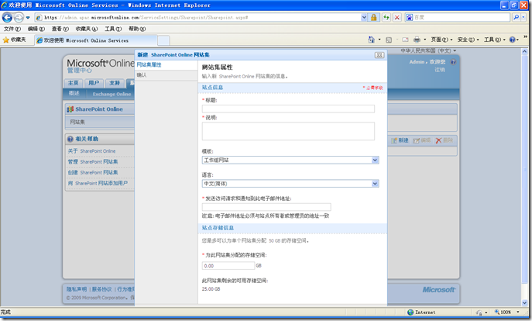Open the 100% zoom level control

(506, 312)
